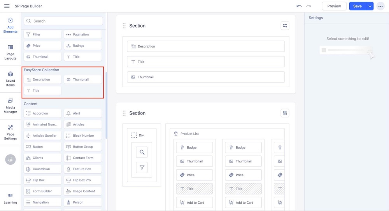Select the Image Content element
The width and height of the screenshot is (389, 211).
82,191
